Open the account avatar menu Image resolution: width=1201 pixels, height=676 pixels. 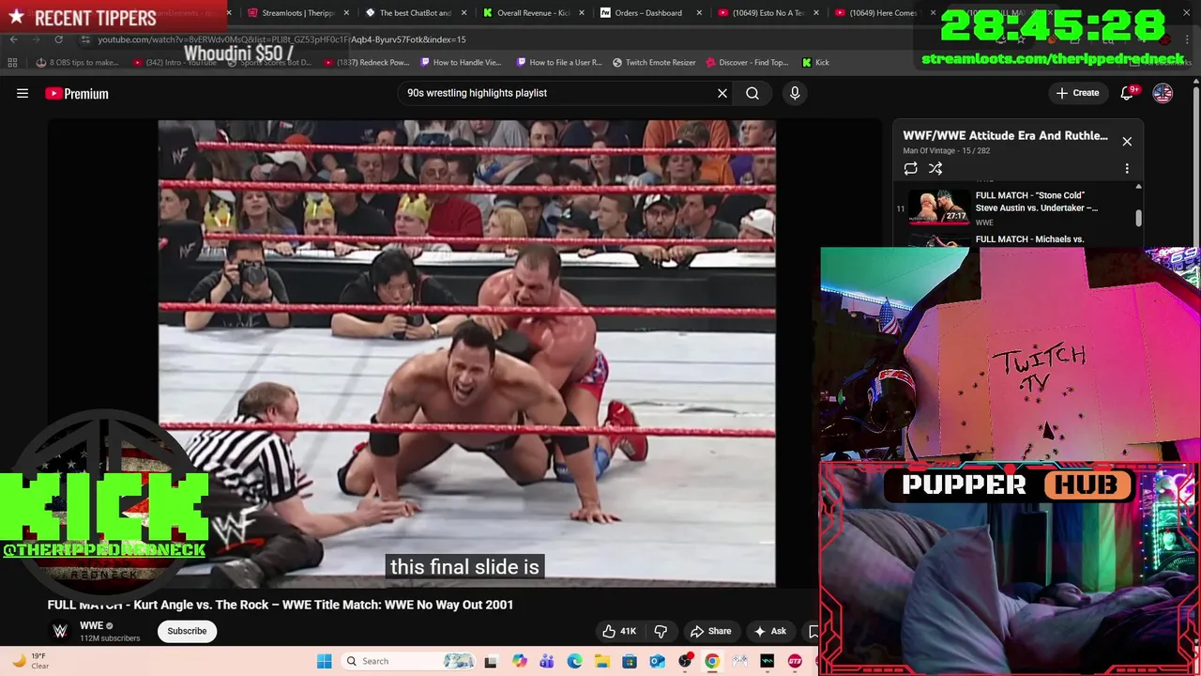[1163, 93]
